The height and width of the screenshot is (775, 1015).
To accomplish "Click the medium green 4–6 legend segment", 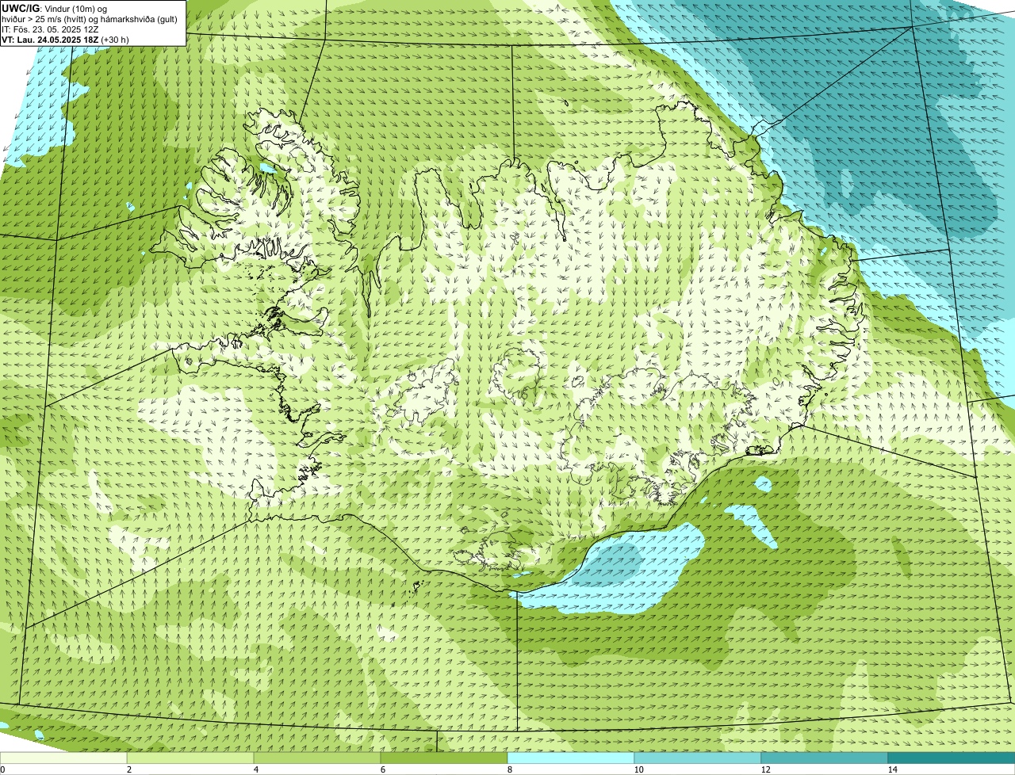I will [317, 758].
